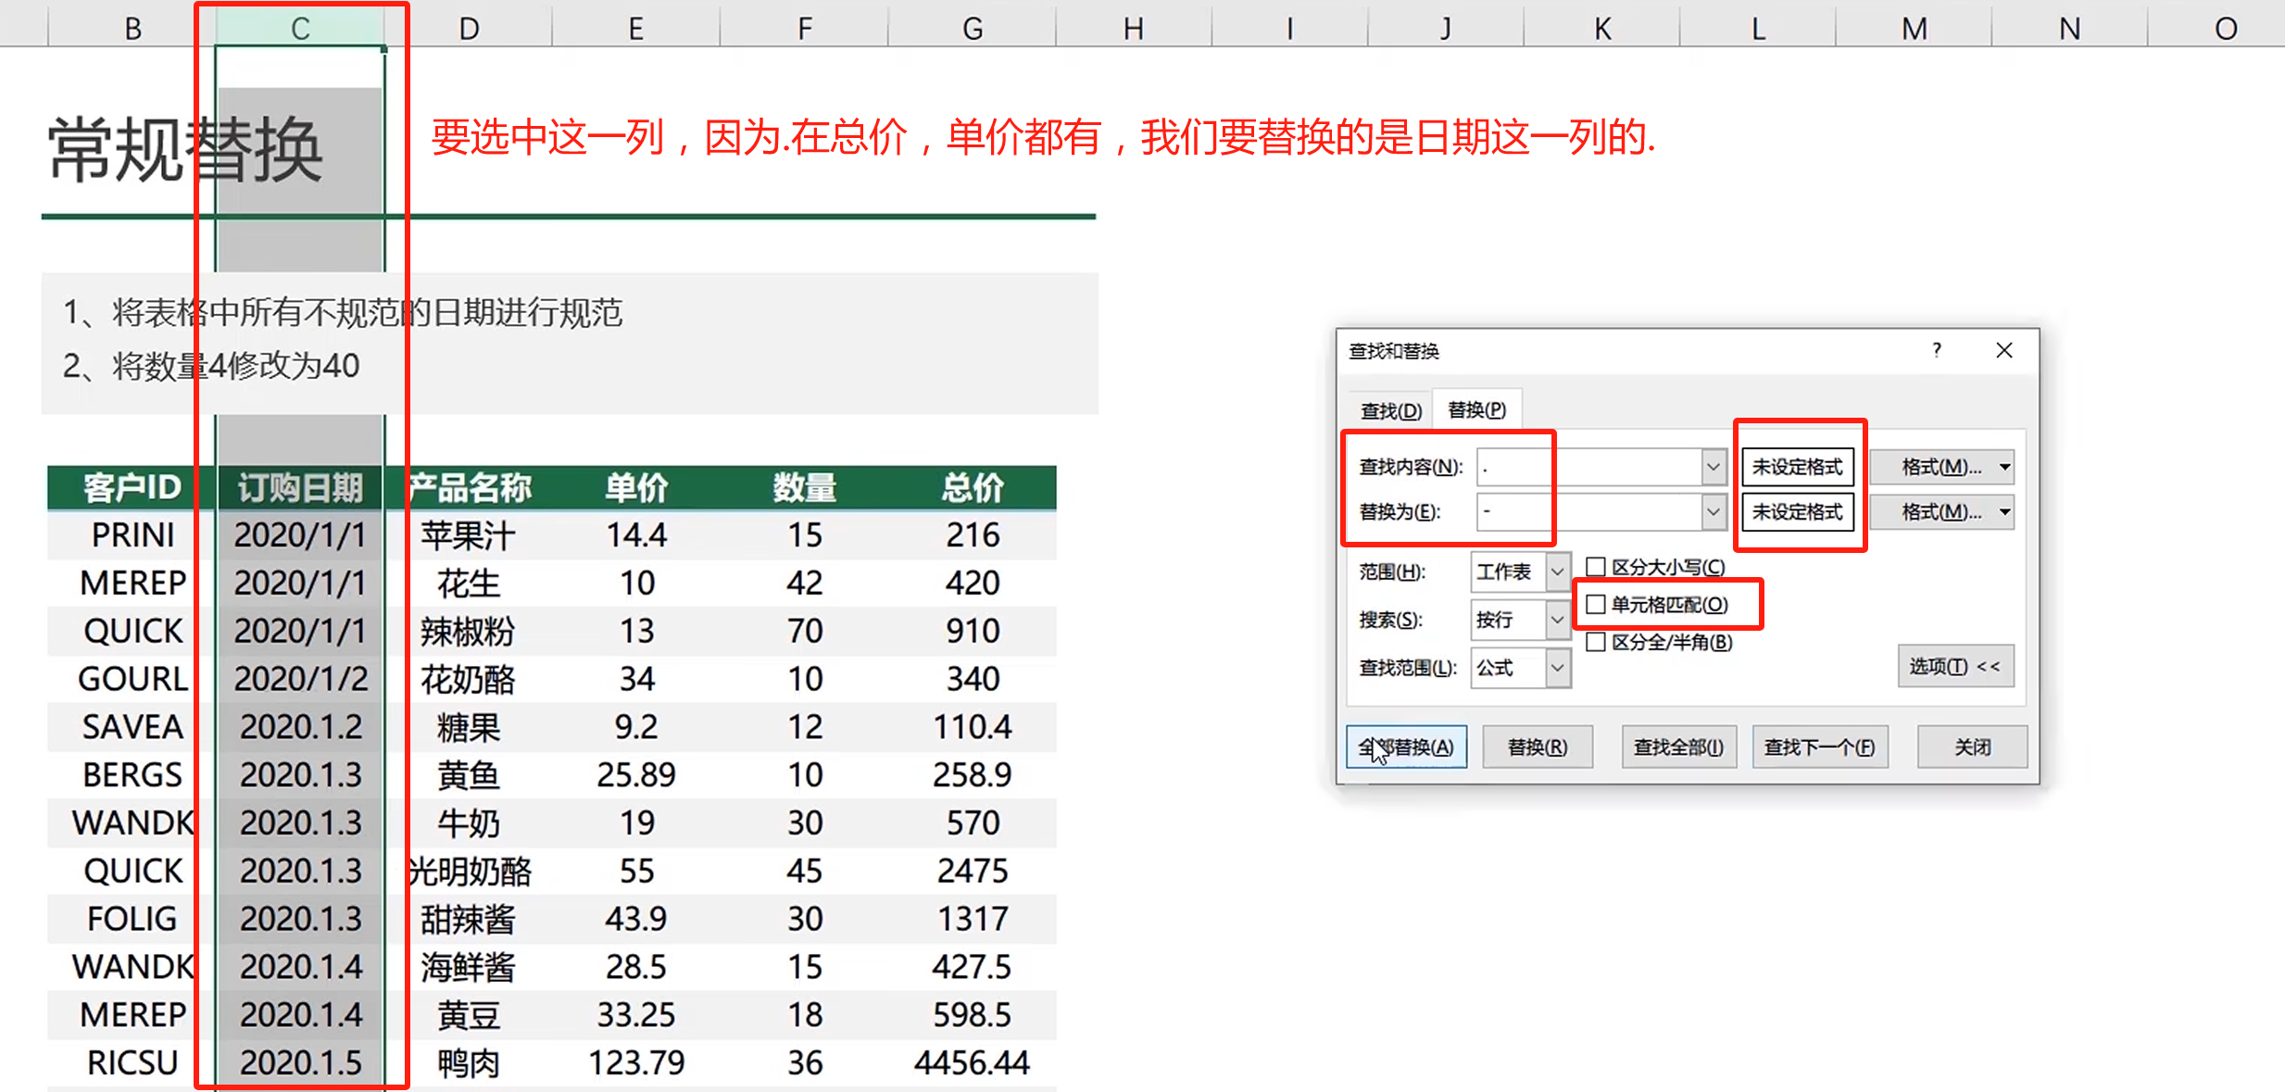Close the Find and Replace dialog
This screenshot has height=1092, width=2285.
point(2003,350)
